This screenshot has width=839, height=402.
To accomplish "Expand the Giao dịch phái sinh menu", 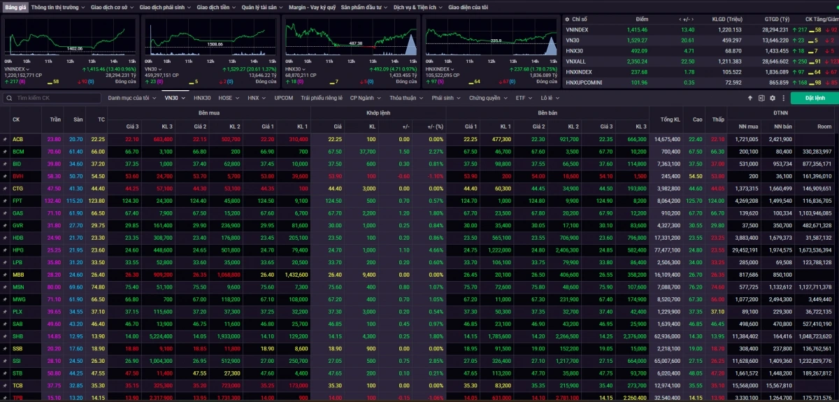I will click(x=165, y=6).
